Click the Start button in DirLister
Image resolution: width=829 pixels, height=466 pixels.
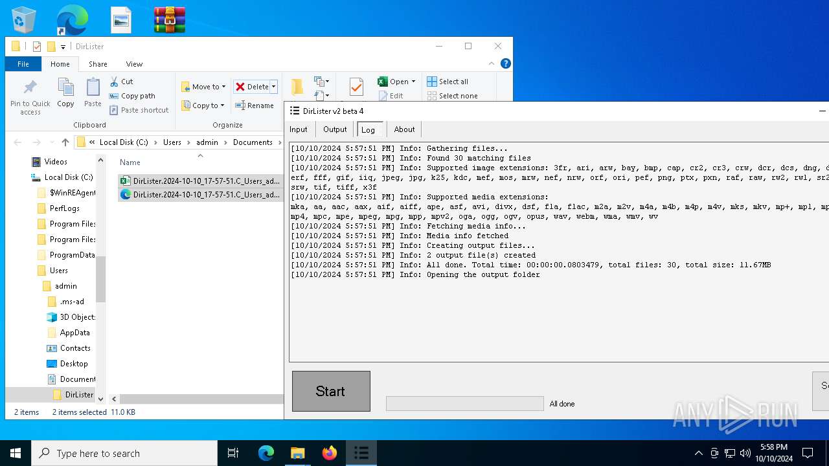(331, 391)
